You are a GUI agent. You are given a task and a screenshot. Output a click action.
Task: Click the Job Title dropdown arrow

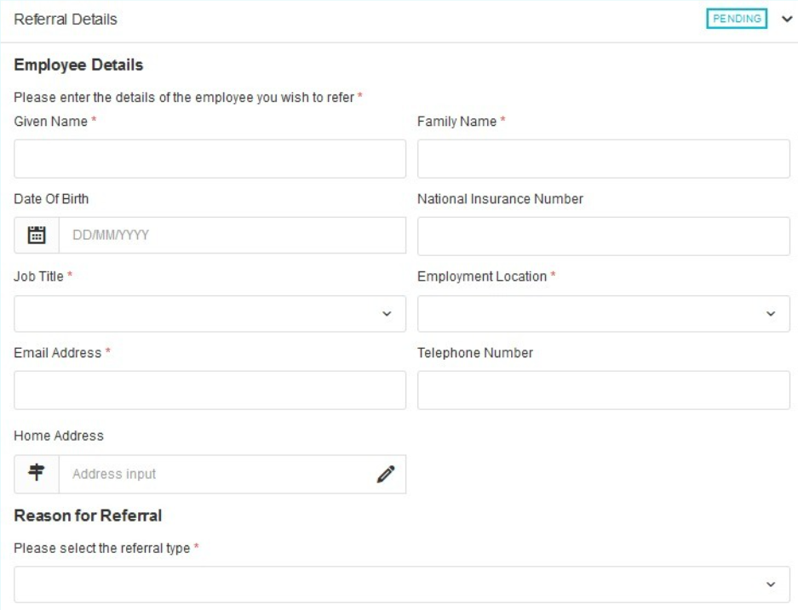click(387, 314)
